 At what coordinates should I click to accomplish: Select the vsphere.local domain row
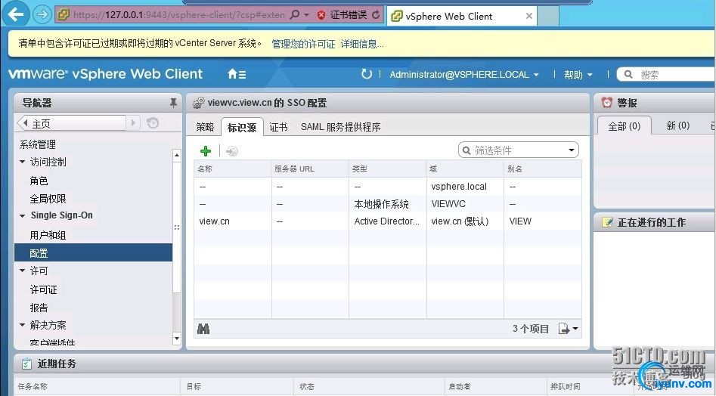[x=388, y=186]
